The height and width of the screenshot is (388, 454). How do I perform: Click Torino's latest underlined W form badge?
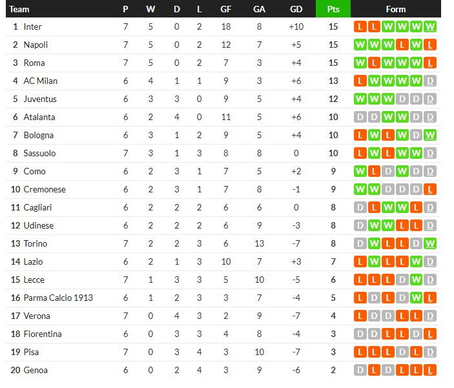[431, 243]
